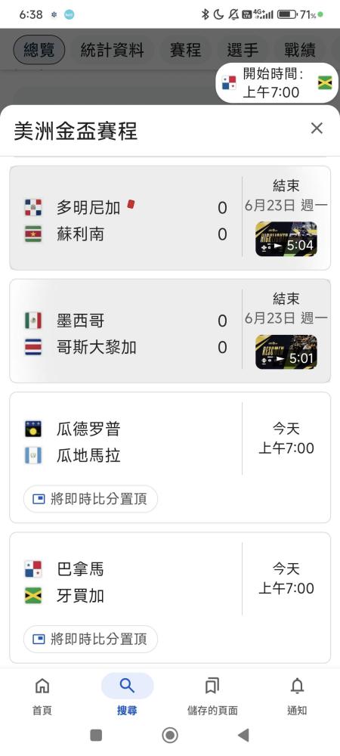This screenshot has height=756, width=340.
Task: Open 儲存的頁面 bookmarks icon
Action: (x=212, y=685)
